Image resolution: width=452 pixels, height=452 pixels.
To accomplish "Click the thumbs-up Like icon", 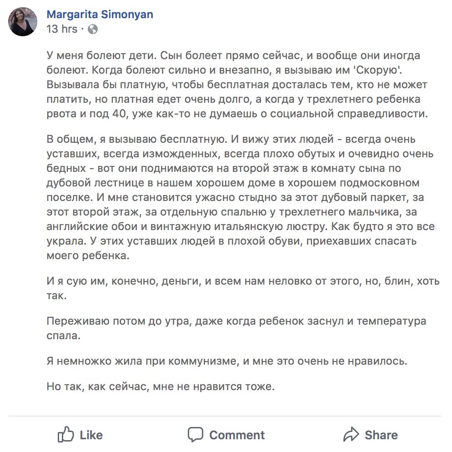I will 66,434.
